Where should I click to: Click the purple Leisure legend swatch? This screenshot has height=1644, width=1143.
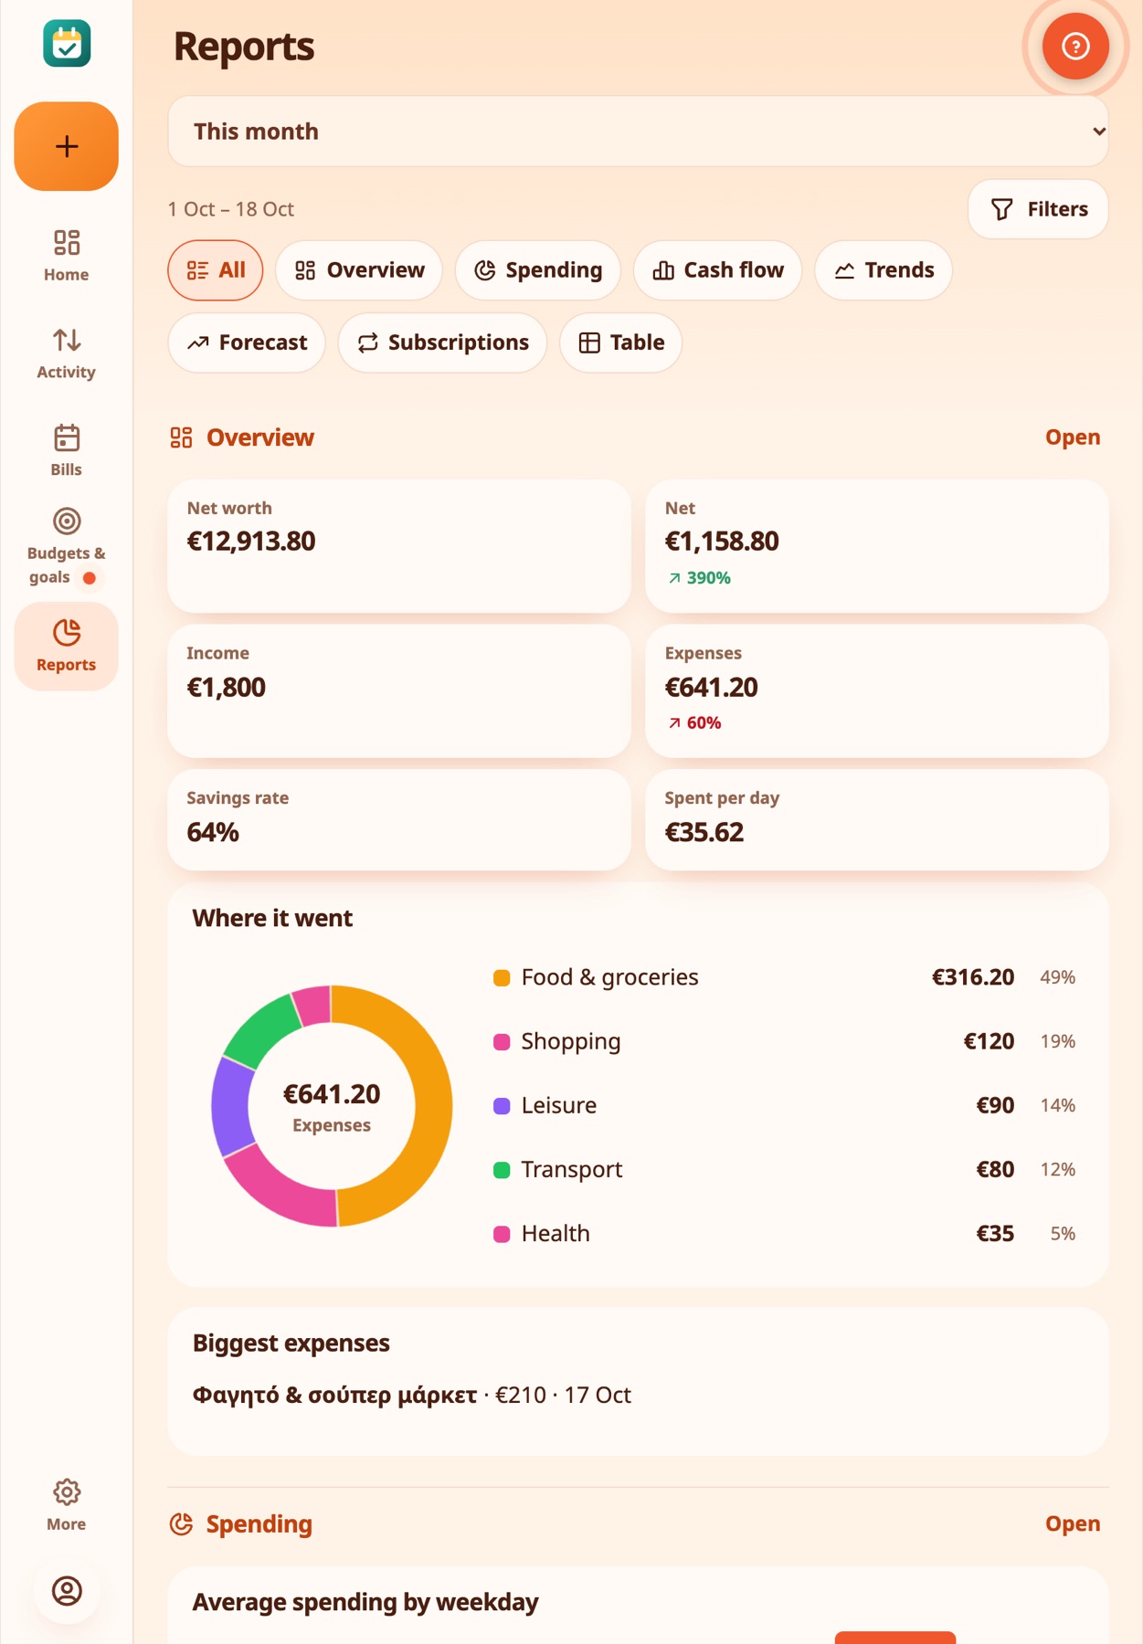click(x=502, y=1106)
